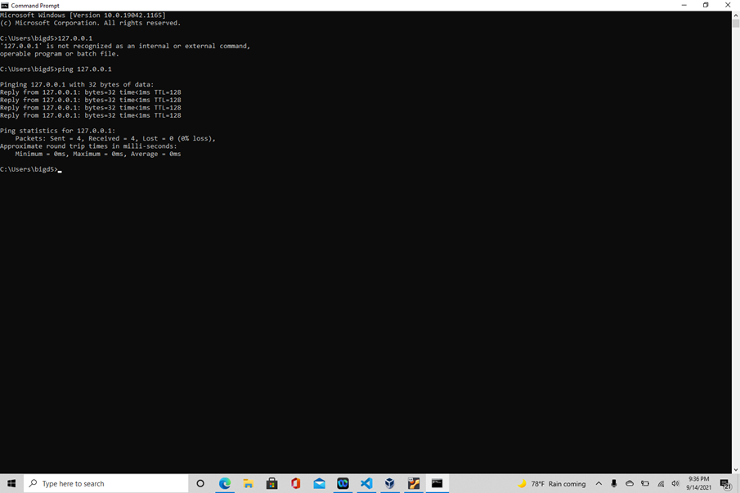Click the "'127.0.0.1' is not recognized" error line
This screenshot has height=493, width=740.
point(125,47)
